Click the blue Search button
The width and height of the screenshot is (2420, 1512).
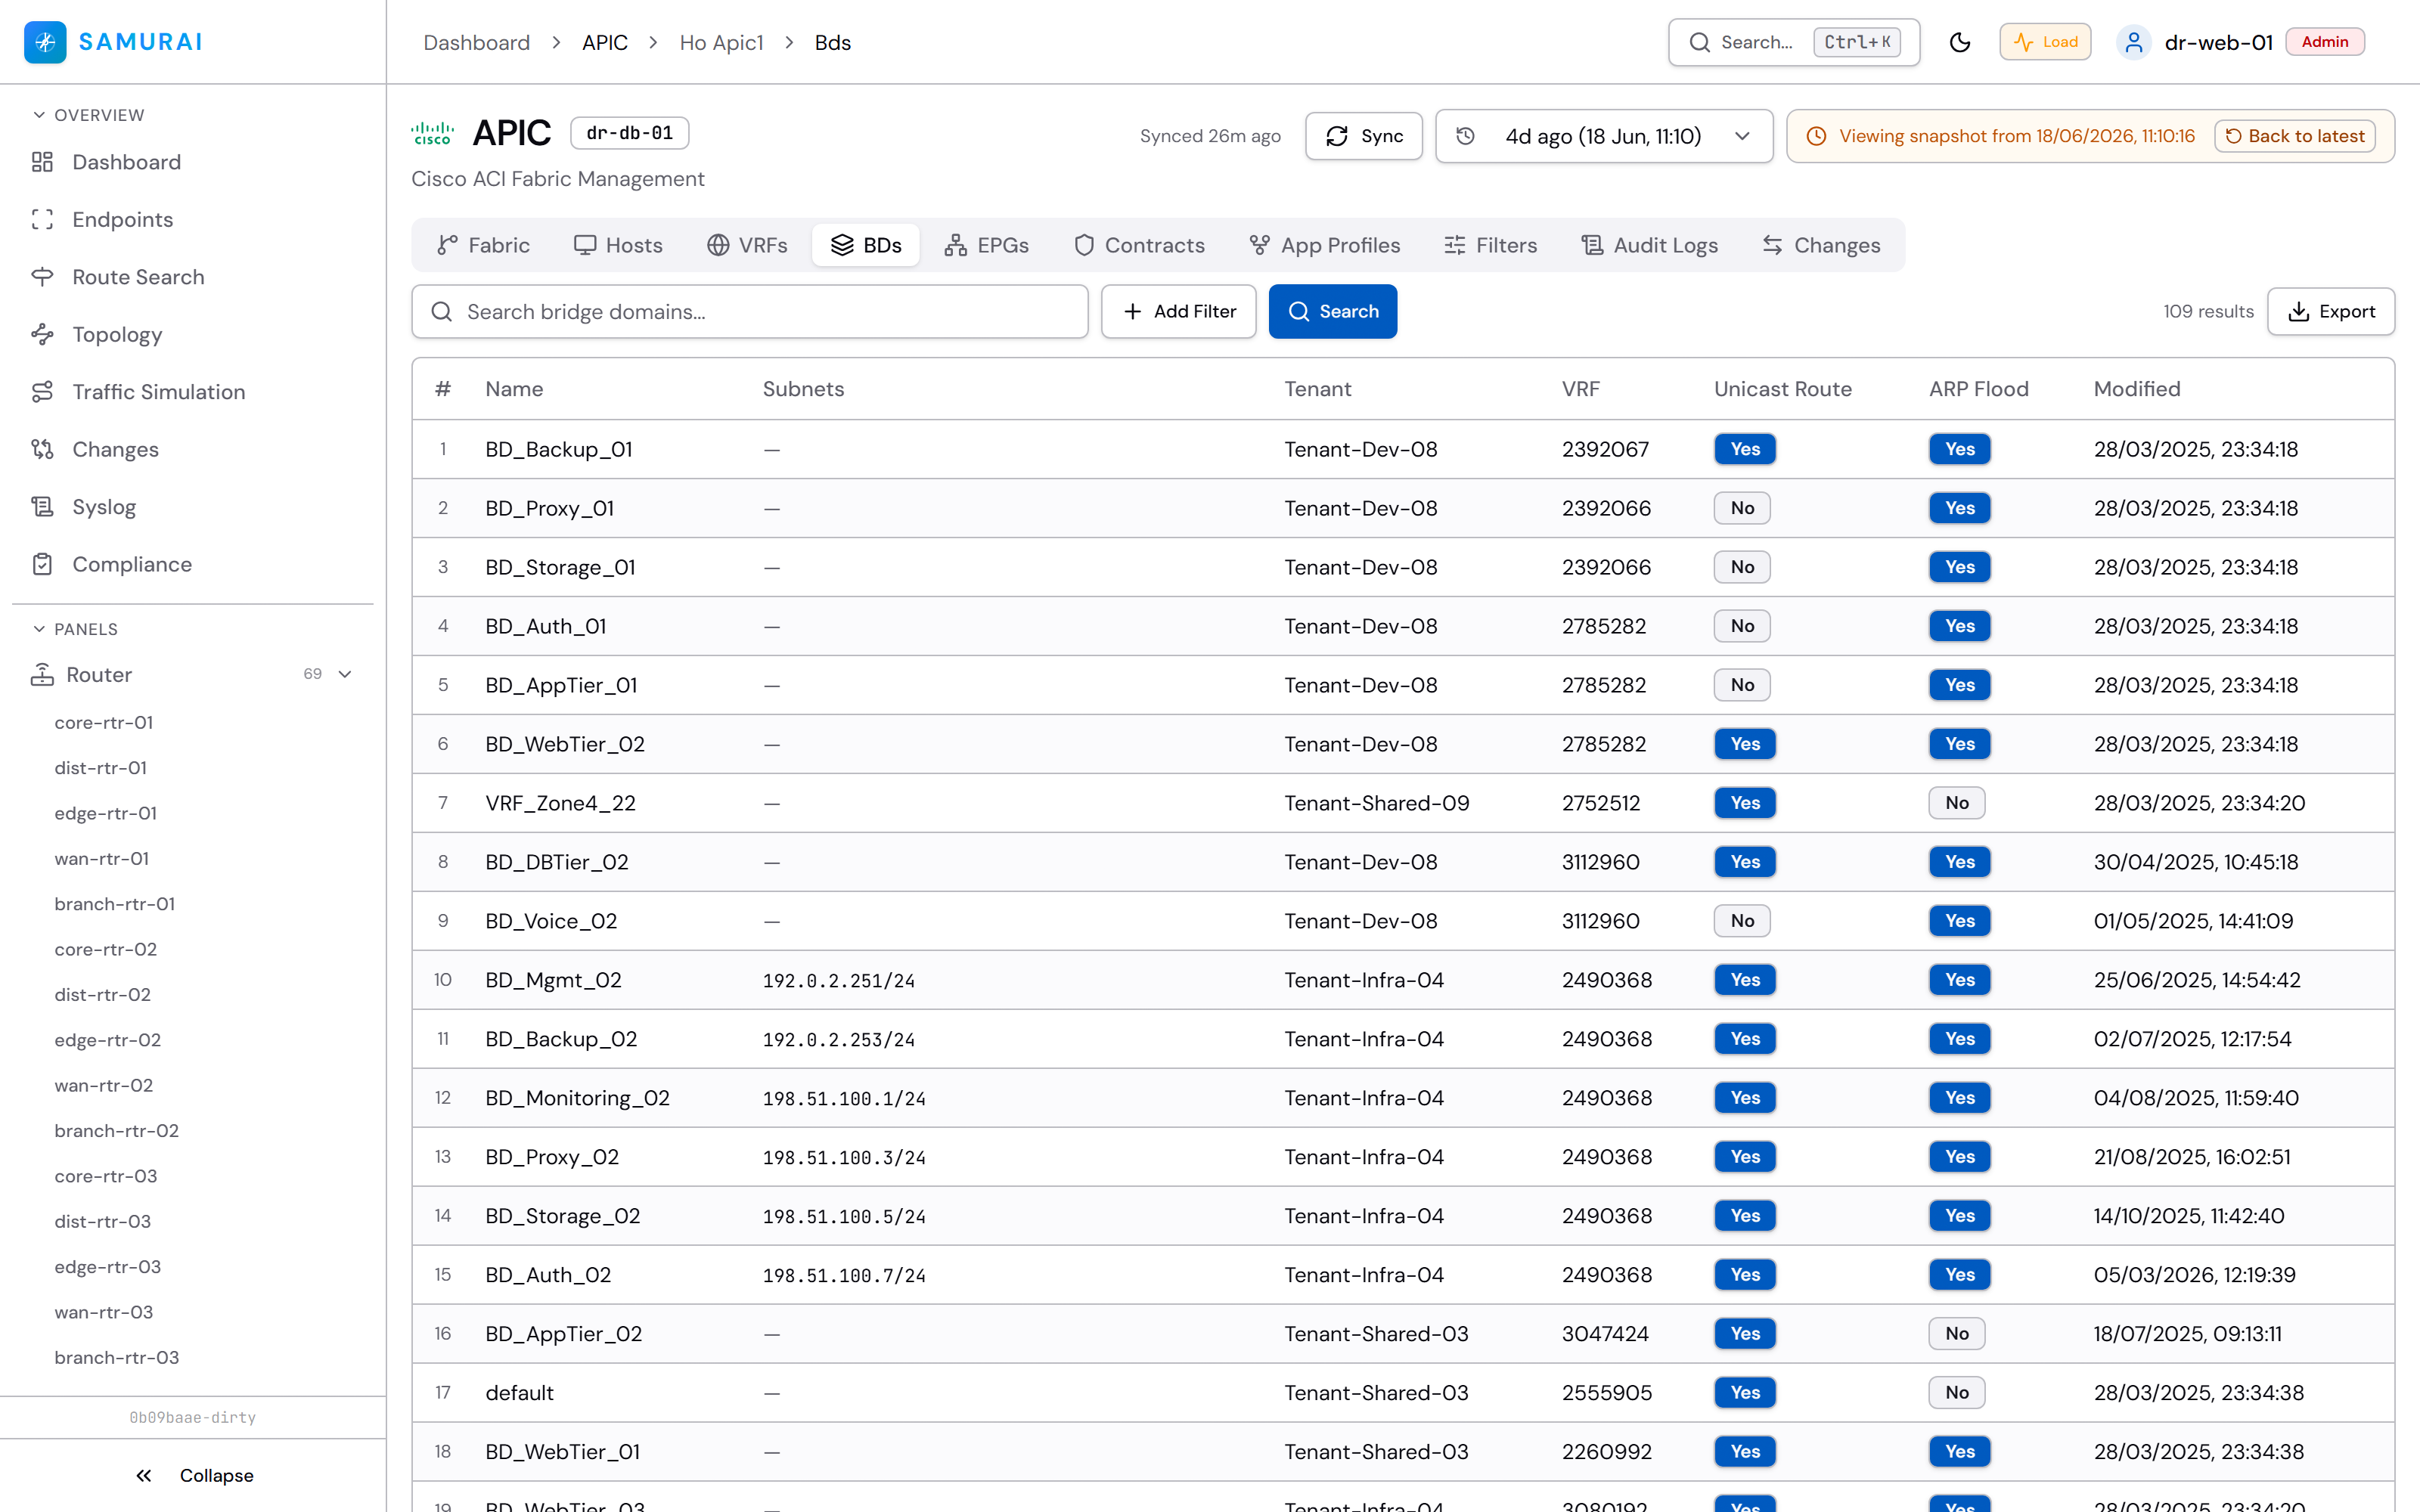pos(1332,312)
